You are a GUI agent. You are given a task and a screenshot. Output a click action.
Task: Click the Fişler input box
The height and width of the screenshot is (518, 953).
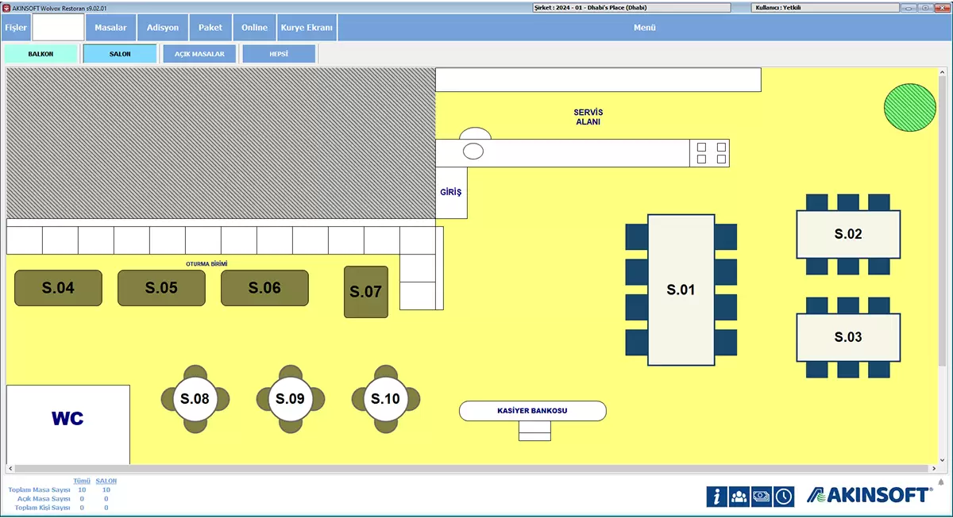click(58, 28)
